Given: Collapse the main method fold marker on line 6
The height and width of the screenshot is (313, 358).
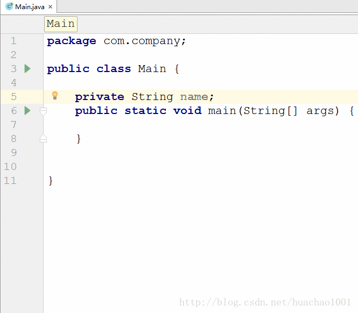Looking at the screenshot, I should point(43,111).
